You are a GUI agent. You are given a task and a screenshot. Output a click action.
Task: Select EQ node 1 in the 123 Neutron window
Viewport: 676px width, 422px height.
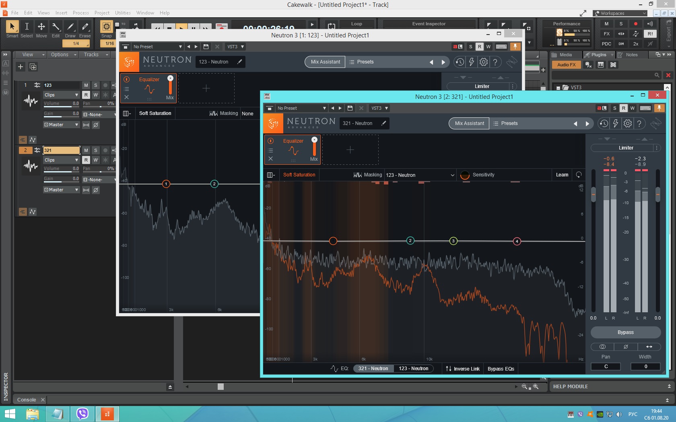click(166, 184)
